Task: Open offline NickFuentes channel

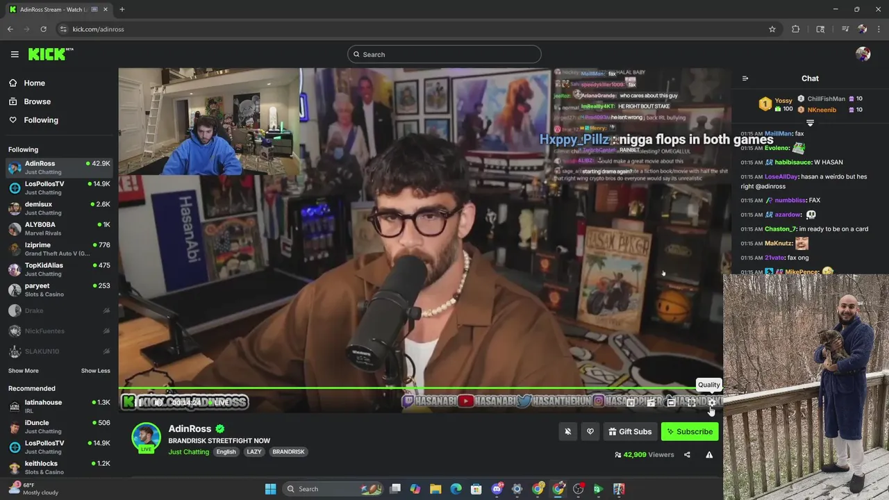Action: point(59,331)
